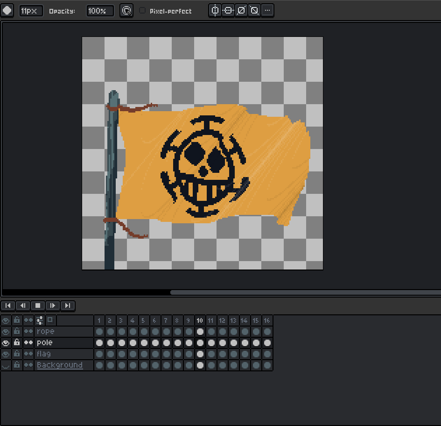Screen dimensions: 441x426
Task: Stop the animation playback
Action: click(38, 306)
